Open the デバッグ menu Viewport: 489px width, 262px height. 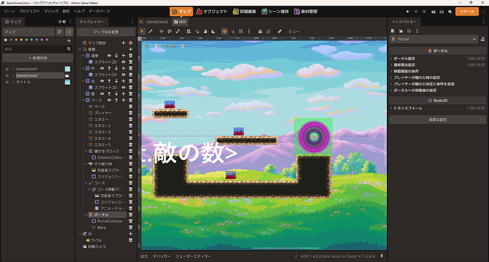point(52,11)
